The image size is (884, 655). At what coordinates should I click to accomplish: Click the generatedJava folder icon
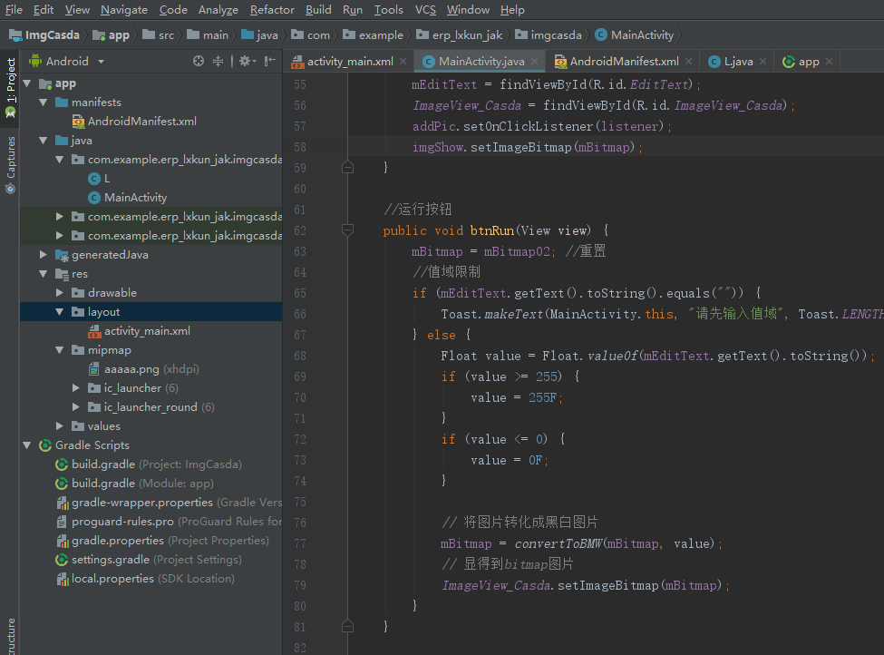[x=62, y=256]
